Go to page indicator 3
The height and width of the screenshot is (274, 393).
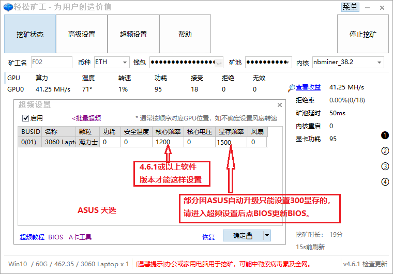(385, 166)
